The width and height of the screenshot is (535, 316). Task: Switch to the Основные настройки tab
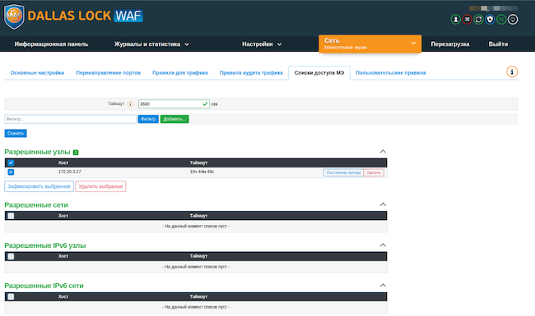37,73
